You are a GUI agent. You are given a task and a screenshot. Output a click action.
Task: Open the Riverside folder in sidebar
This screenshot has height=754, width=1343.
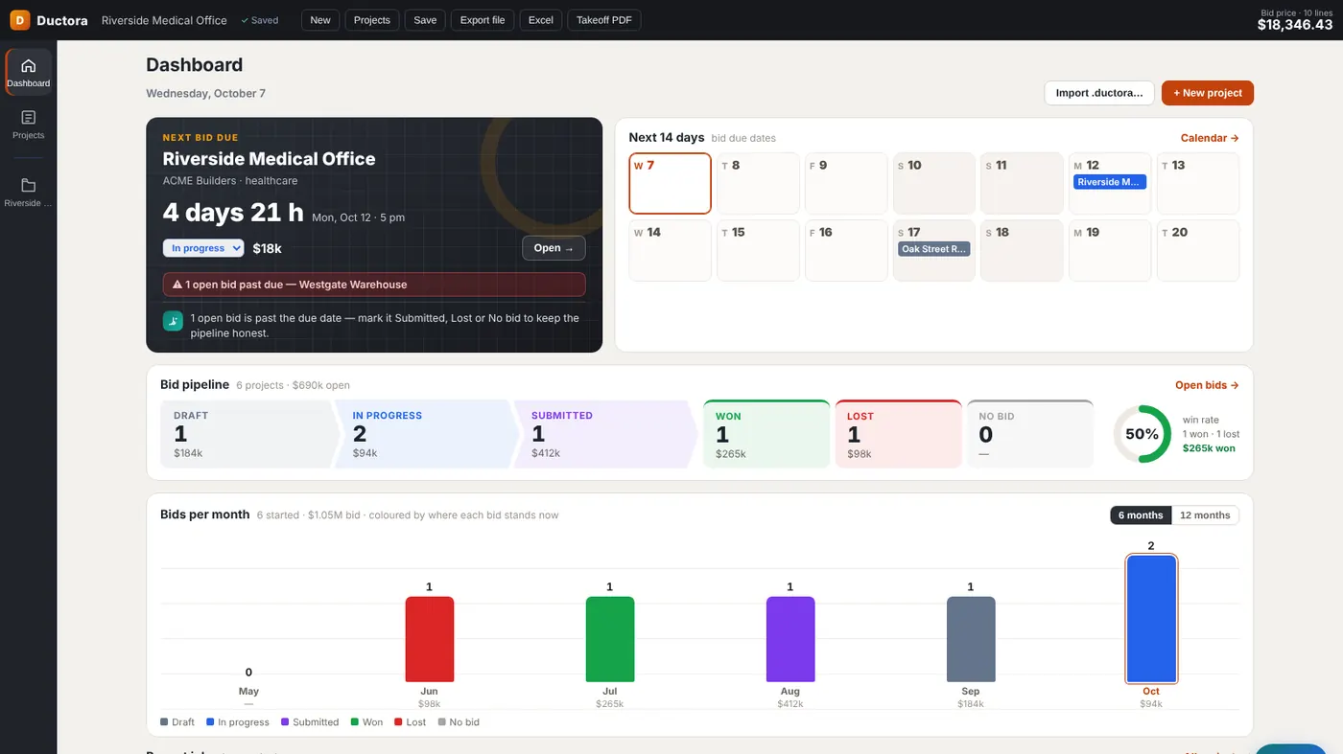29,192
